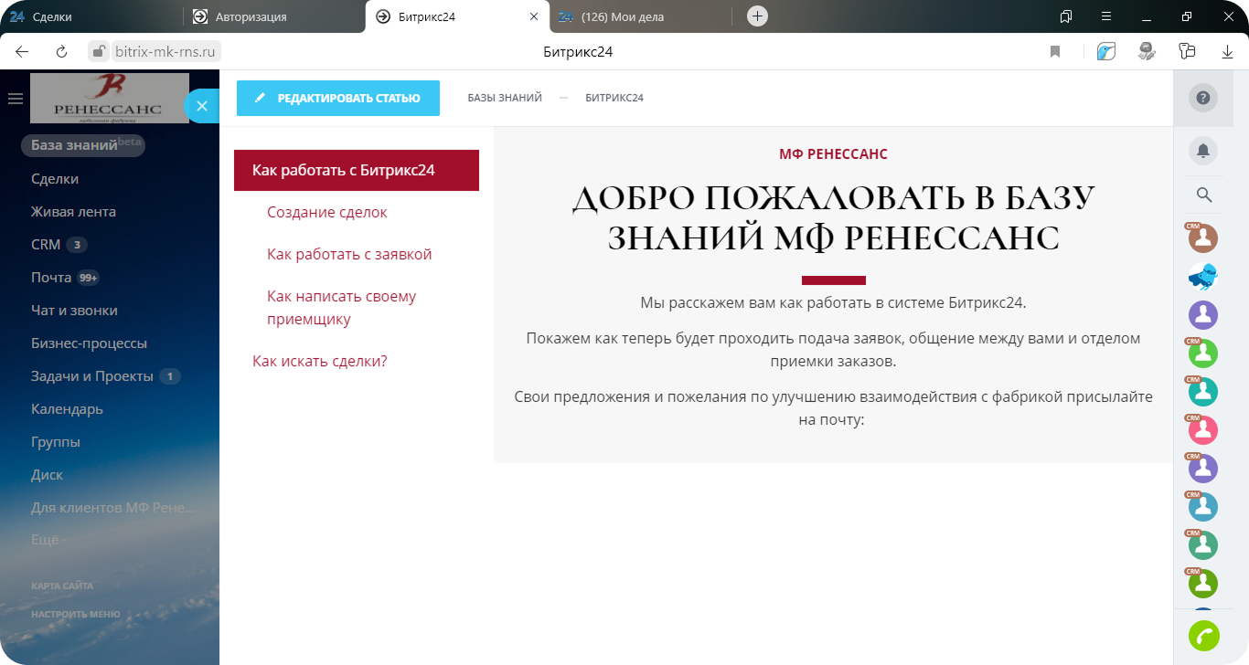Open Как написать своему приемщику article

tap(342, 308)
